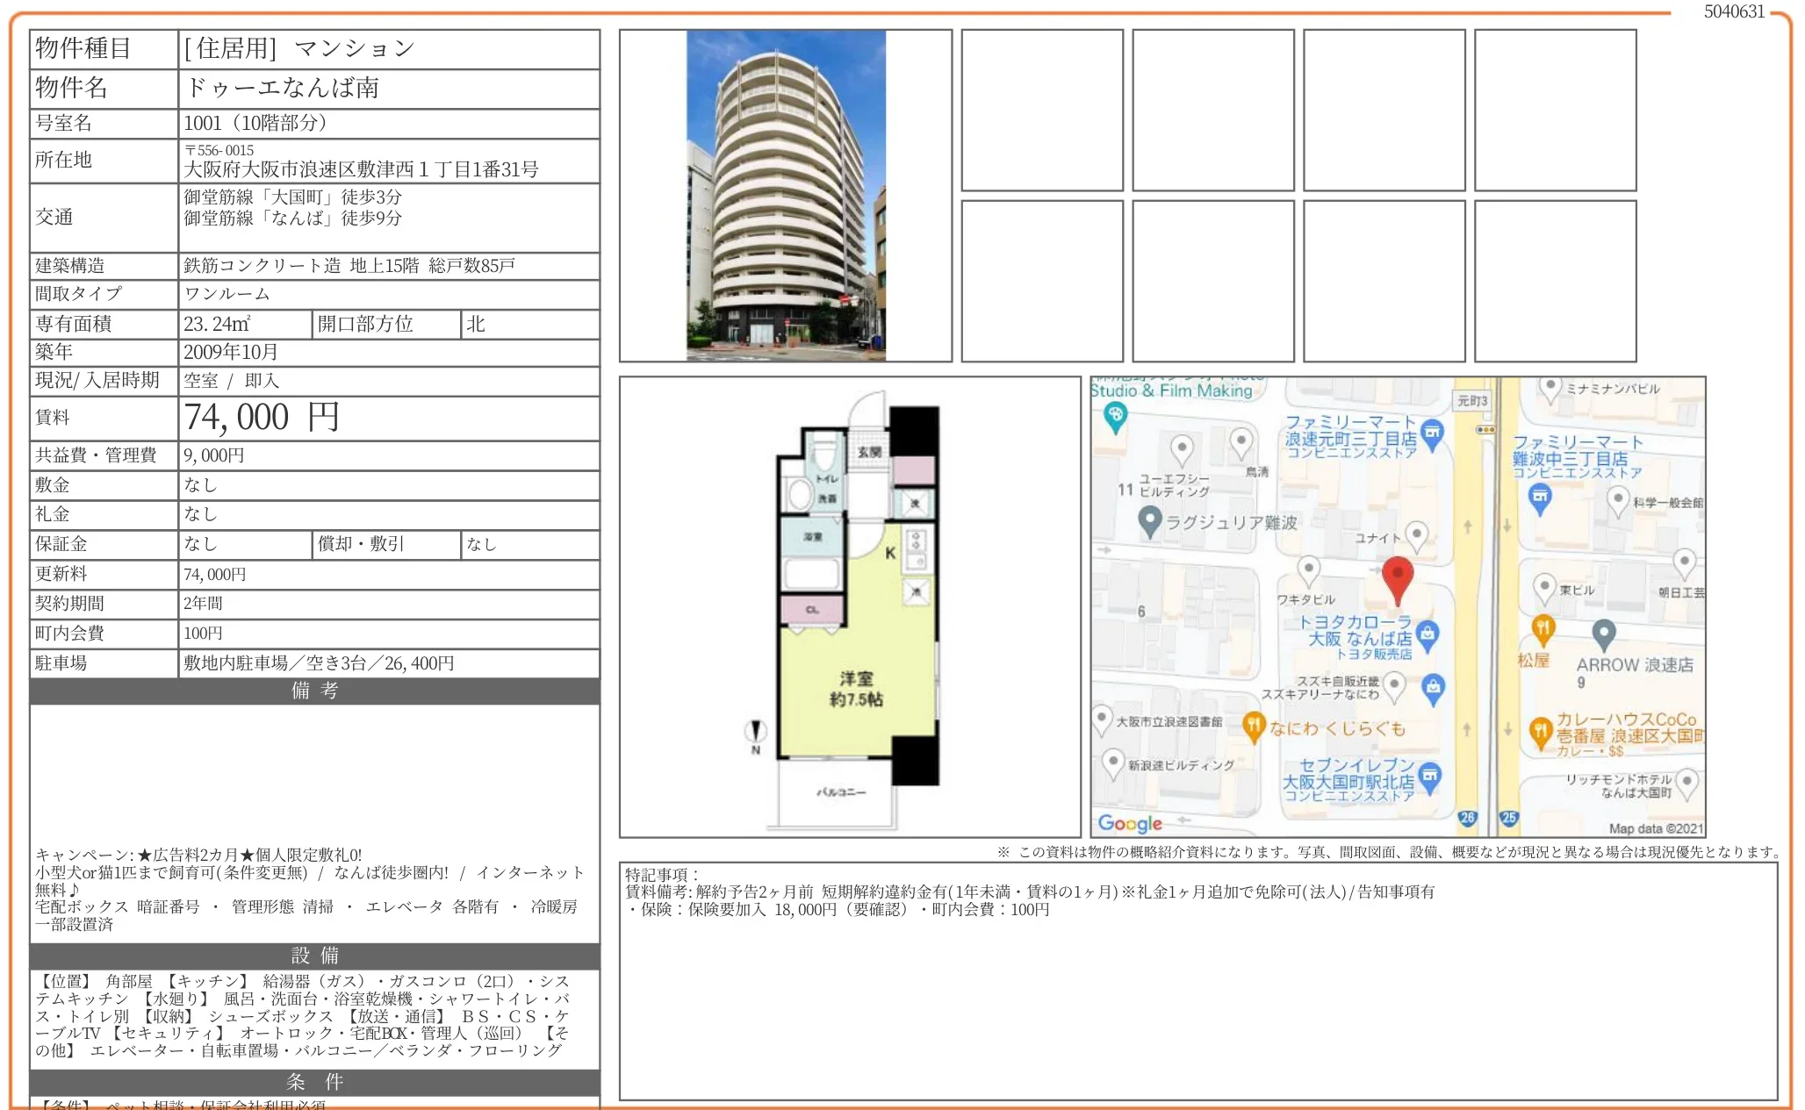Click the カレーハウスCoCo壱番屋 restaurant pin
This screenshot has width=1805, height=1110.
pyautogui.click(x=1541, y=731)
